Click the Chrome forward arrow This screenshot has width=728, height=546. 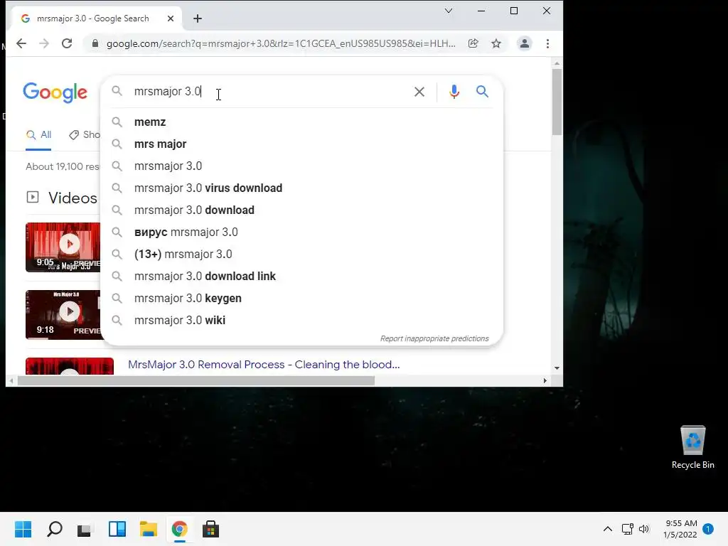(44, 43)
